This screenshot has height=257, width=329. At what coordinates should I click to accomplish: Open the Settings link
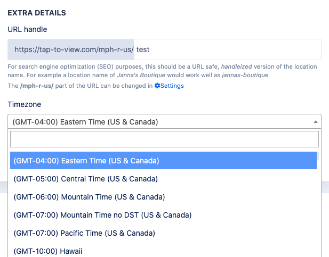(172, 86)
